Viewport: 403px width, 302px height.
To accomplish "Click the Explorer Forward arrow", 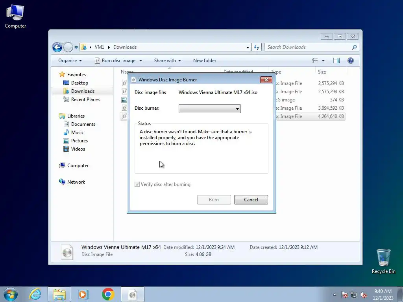I will pyautogui.click(x=68, y=47).
